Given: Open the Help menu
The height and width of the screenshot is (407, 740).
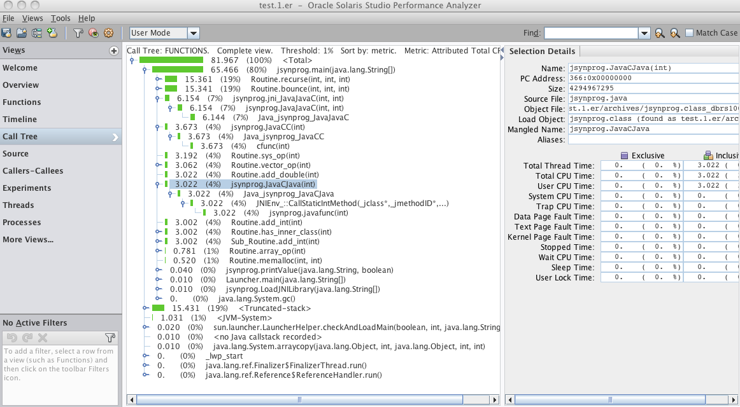Looking at the screenshot, I should 87,18.
